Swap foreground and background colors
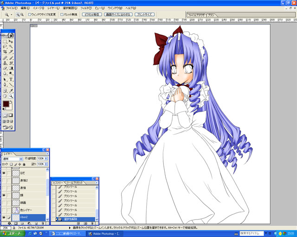This screenshot has height=237, width=297. [11, 102]
